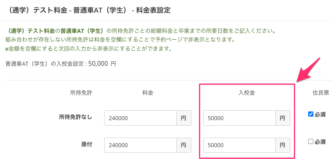
Task: Click the 料金 column header
Action: click(148, 92)
